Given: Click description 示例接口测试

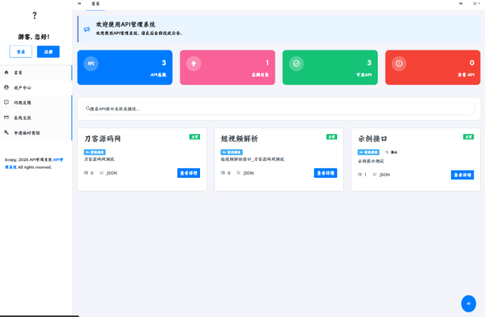Looking at the screenshot, I should [371, 161].
